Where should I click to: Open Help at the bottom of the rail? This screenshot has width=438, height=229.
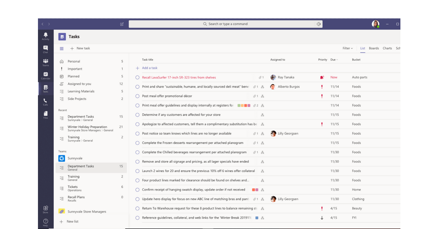[x=46, y=222]
